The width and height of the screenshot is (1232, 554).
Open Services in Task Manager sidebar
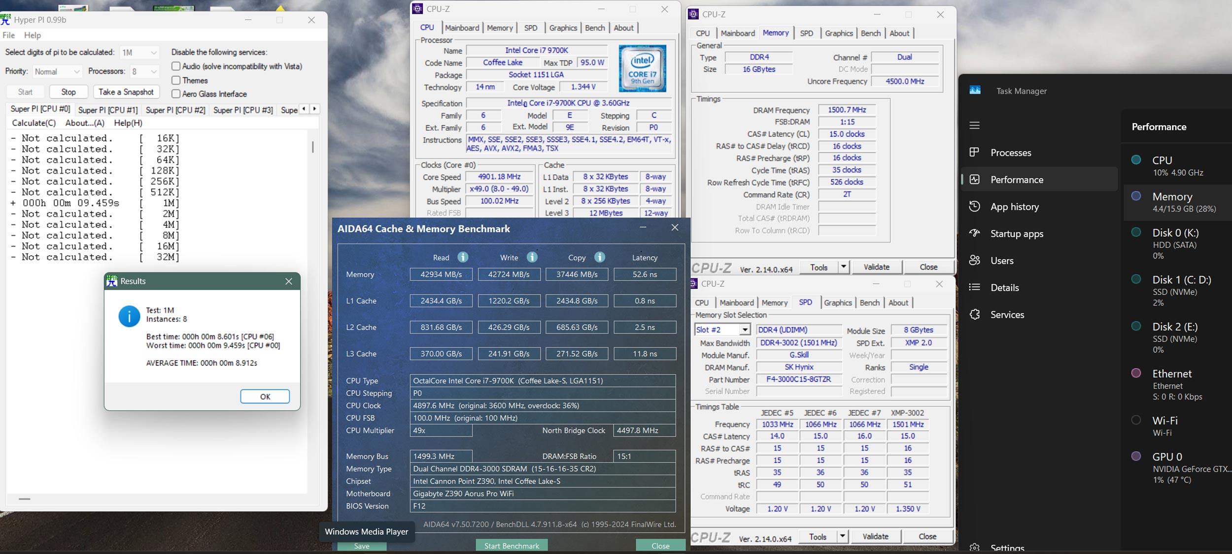(1007, 315)
